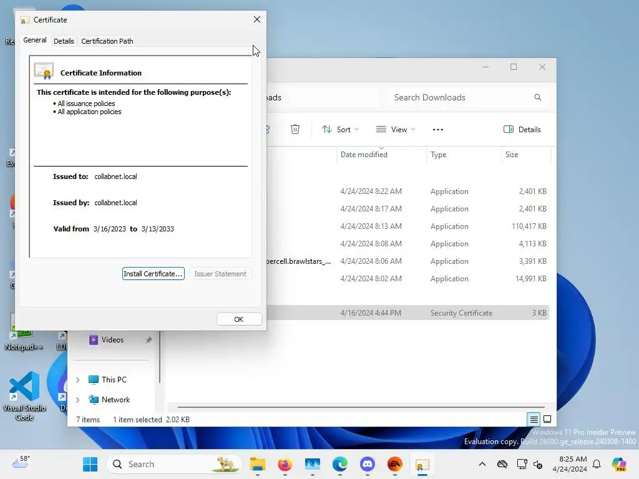Select the brawlstars application file row
639x479 pixels.
point(407,261)
